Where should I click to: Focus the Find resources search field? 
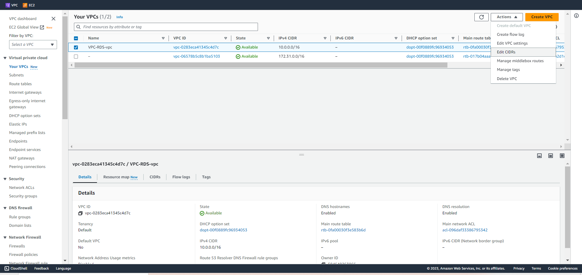point(166,27)
